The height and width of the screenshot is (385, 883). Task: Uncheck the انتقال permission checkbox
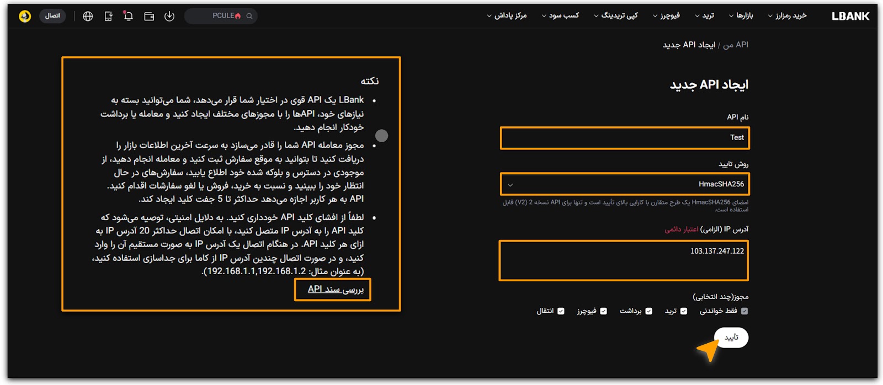561,311
